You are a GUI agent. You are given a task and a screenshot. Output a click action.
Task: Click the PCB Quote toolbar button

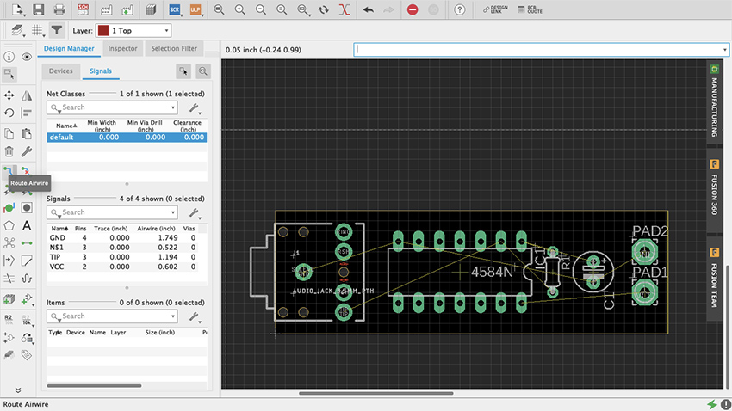(x=530, y=9)
